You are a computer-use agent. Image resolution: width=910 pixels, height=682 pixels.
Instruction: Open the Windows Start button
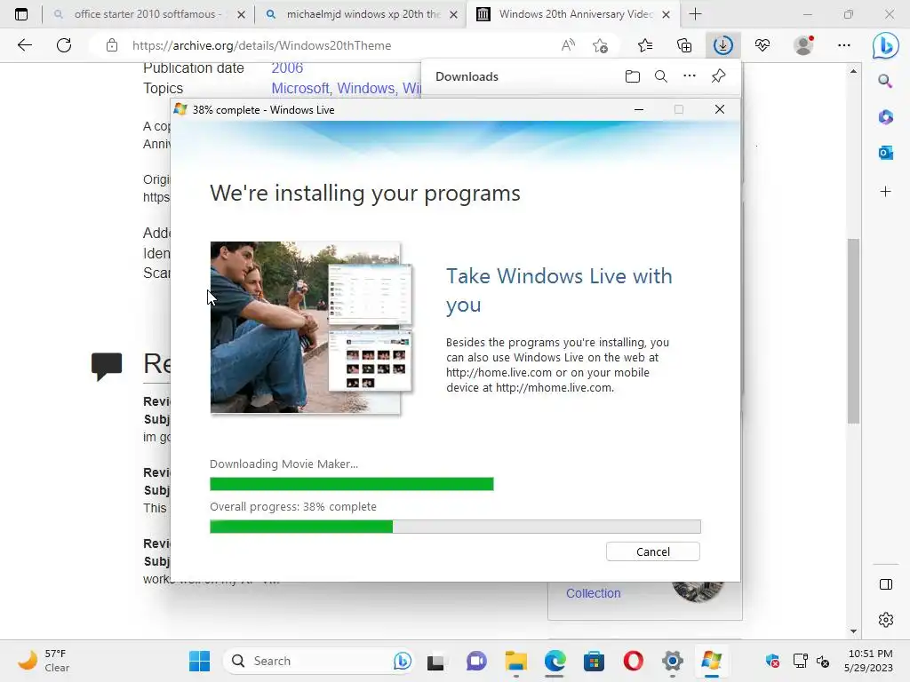click(200, 661)
